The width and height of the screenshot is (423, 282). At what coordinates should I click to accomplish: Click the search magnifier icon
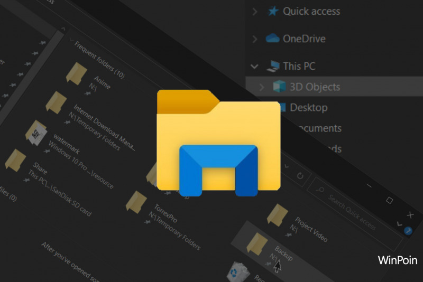click(320, 190)
